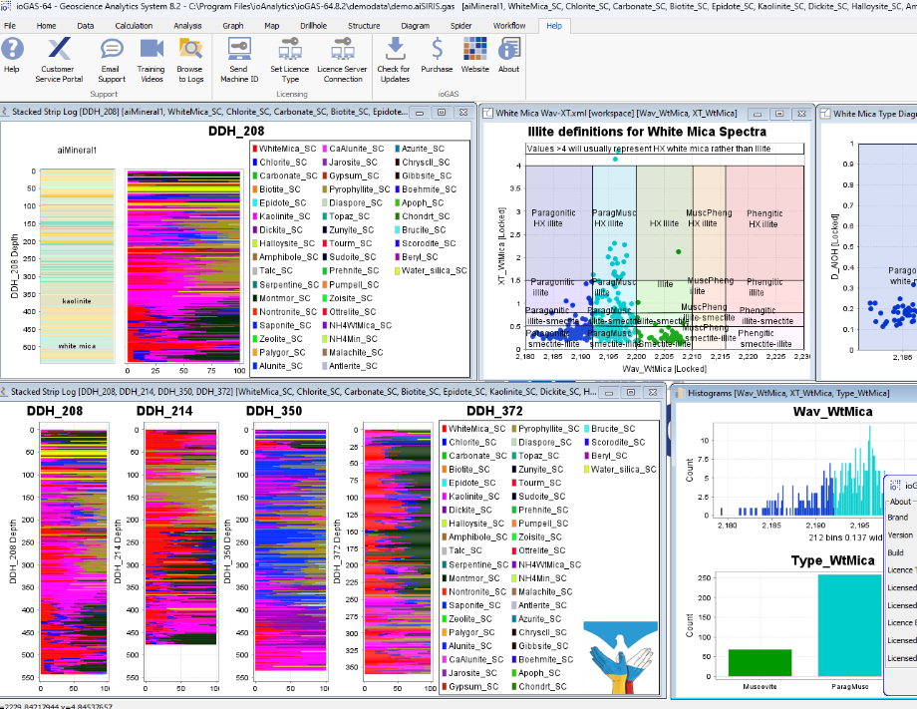Screen dimensions: 917x709
Task: Click Carbonate_SC green swatch in DDH_372 legend
Action: pyautogui.click(x=445, y=456)
